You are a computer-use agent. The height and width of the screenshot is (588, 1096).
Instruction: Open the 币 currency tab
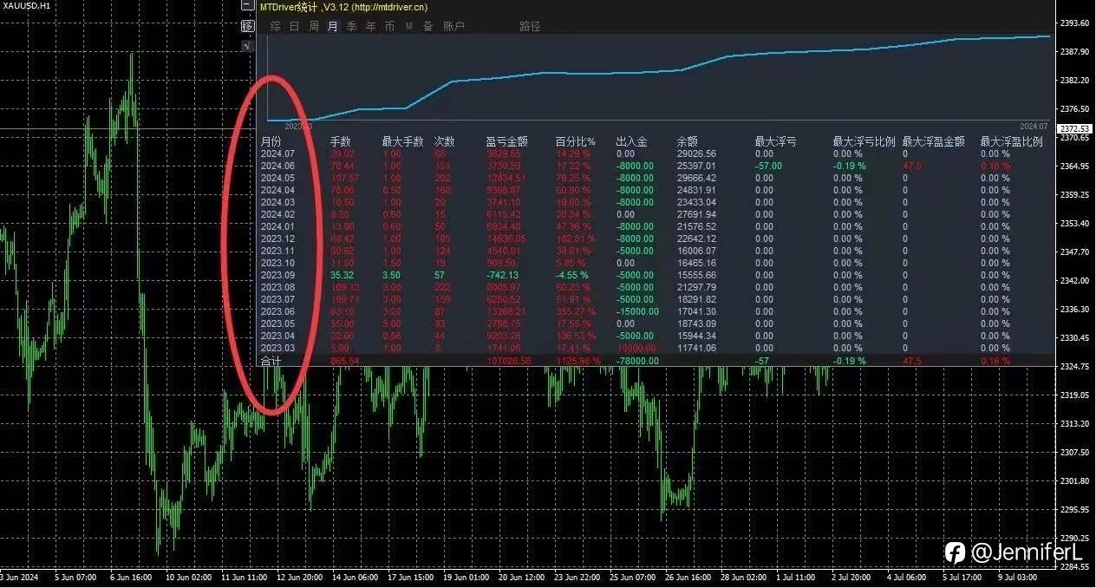point(389,26)
